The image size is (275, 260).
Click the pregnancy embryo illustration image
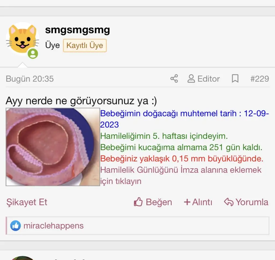click(x=53, y=147)
